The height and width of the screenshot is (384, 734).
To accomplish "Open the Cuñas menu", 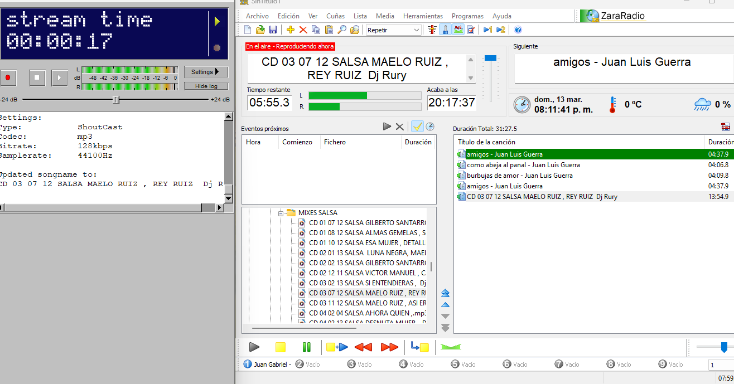I will [x=336, y=16].
